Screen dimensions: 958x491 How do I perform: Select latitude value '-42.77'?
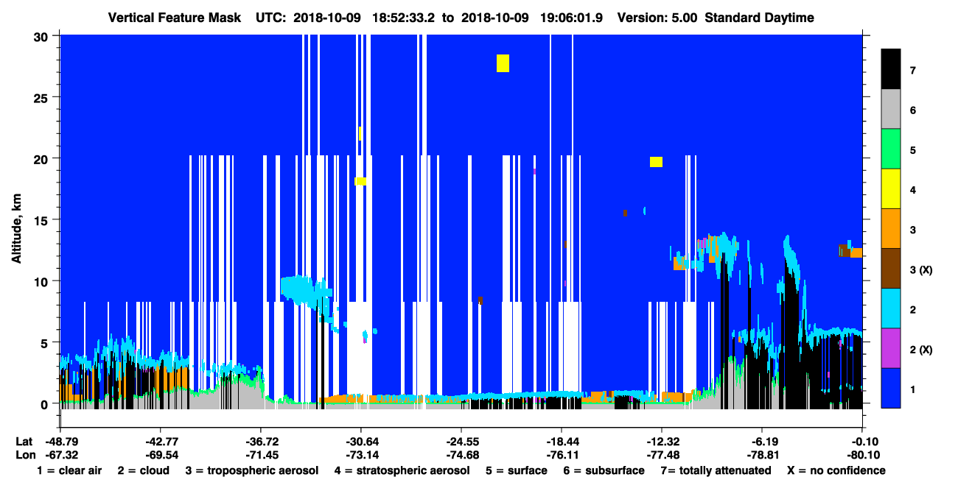(x=161, y=441)
